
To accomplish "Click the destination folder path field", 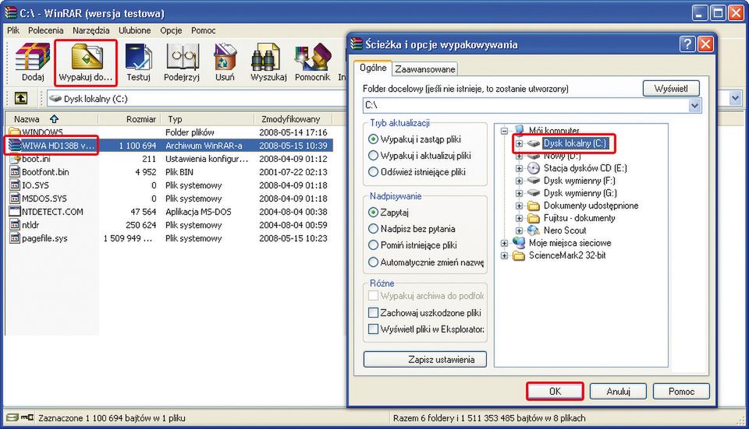I will coord(526,105).
